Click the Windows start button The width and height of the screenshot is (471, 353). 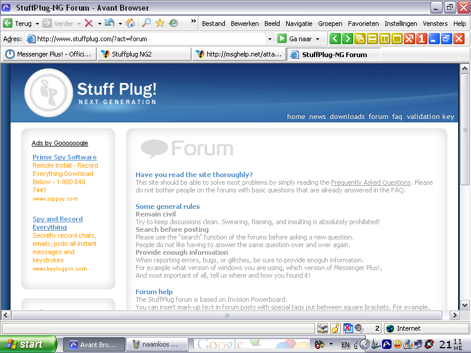point(28,344)
